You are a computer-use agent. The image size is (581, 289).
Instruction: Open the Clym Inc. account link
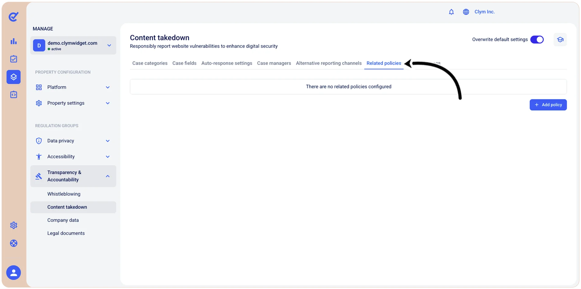(484, 12)
